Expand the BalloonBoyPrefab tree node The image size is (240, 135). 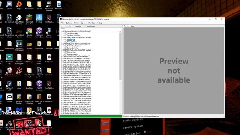coord(64,48)
